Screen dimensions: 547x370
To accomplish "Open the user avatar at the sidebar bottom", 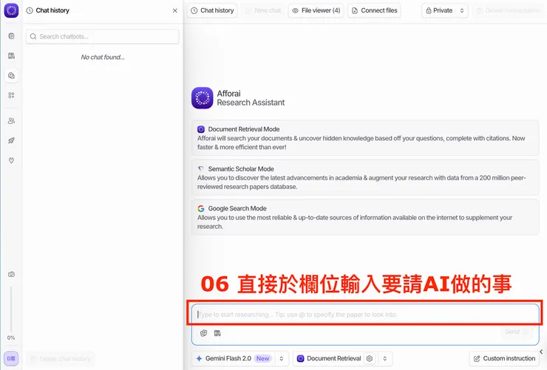I will pos(11,358).
